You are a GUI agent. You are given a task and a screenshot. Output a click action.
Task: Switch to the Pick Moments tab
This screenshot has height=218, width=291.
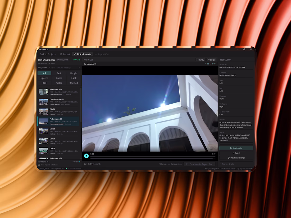click(83, 54)
